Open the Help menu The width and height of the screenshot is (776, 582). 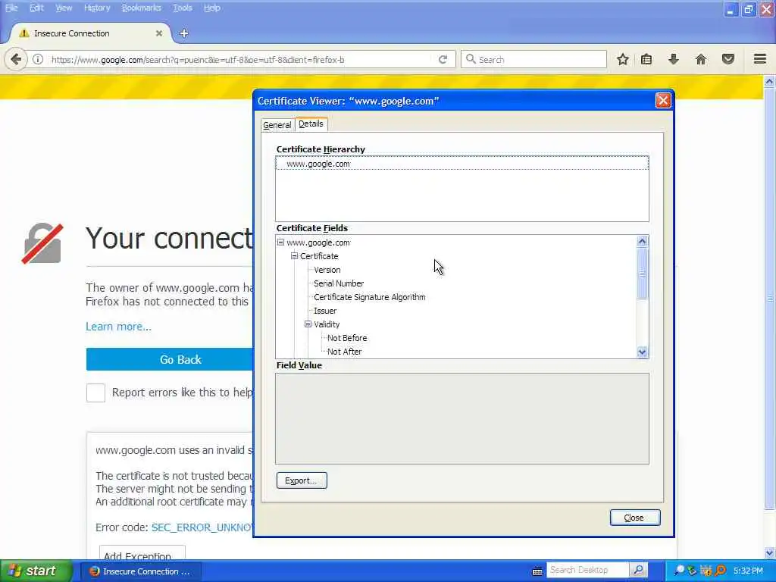[x=212, y=8]
